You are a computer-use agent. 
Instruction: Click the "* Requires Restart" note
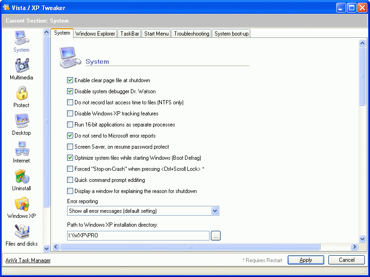pos(262,260)
